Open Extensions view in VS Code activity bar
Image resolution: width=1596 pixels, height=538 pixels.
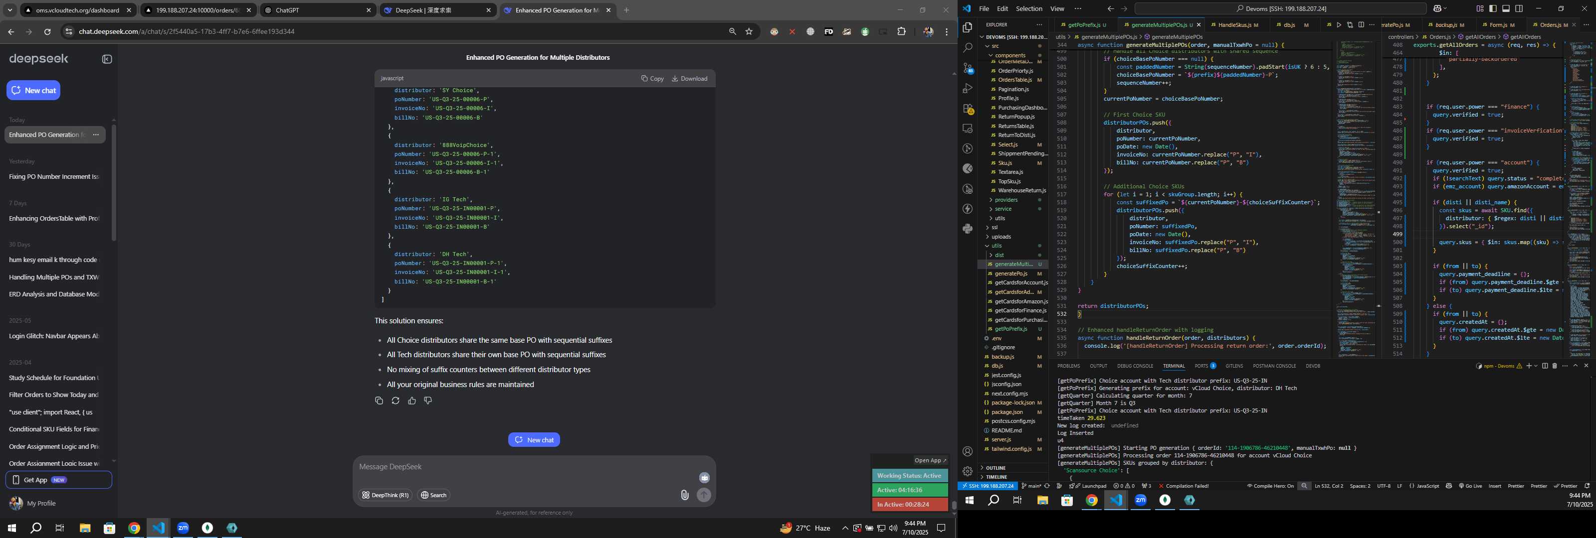pyautogui.click(x=967, y=109)
